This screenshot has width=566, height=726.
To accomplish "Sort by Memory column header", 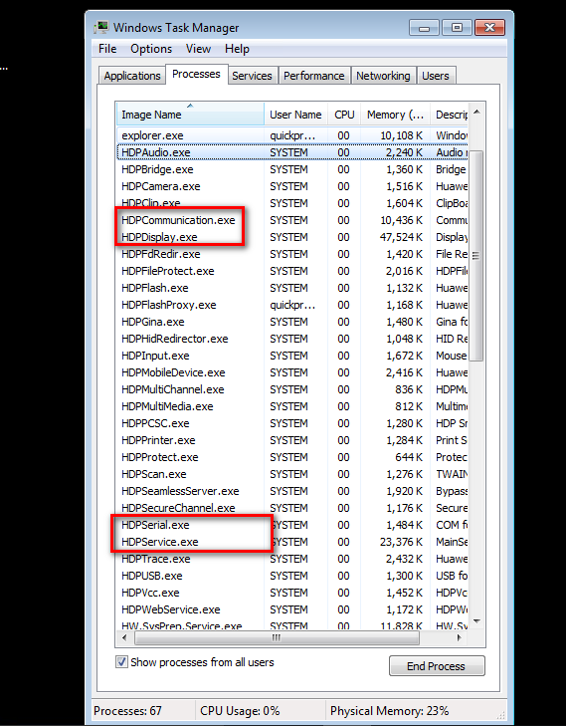I will 395,115.
